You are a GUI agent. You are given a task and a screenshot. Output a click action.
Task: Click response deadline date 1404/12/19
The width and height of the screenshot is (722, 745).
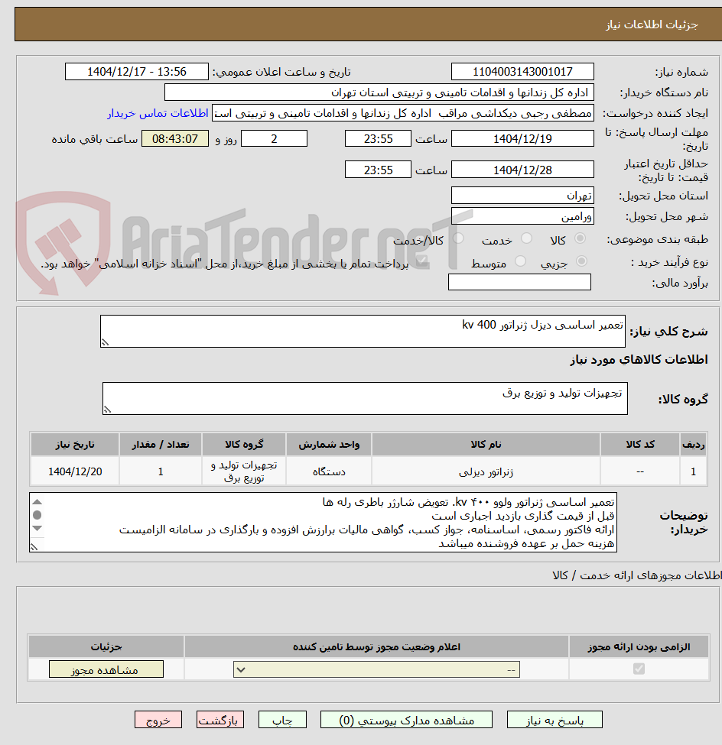(x=522, y=139)
